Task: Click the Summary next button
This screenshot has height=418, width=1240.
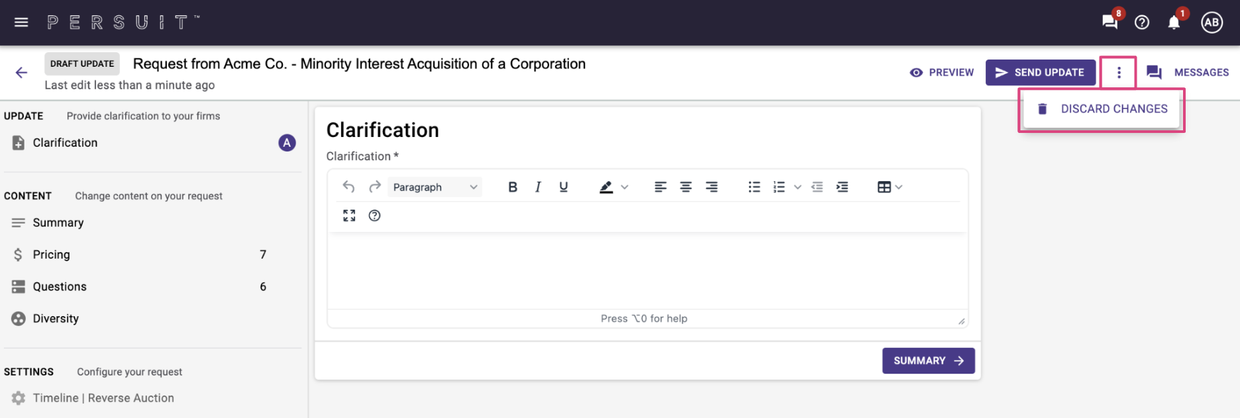Action: [929, 360]
